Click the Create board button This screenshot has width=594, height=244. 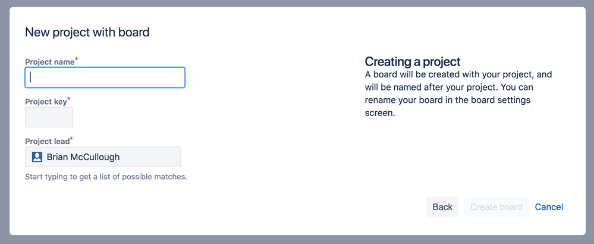496,207
